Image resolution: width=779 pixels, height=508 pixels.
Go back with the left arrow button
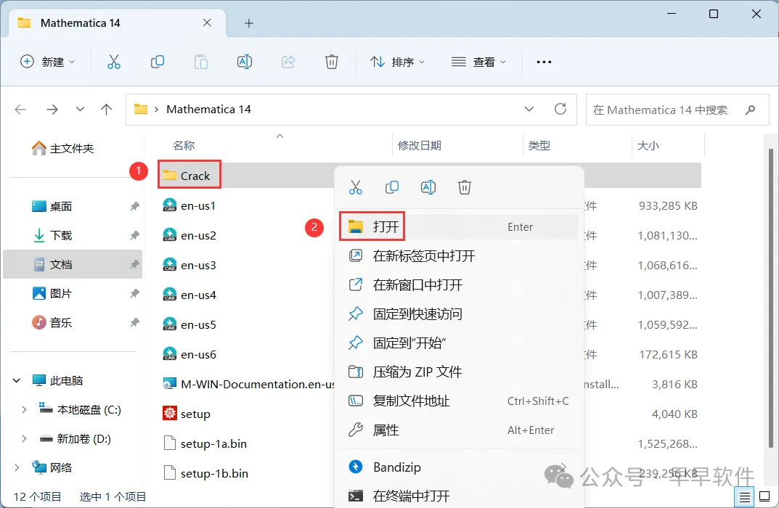(20, 110)
